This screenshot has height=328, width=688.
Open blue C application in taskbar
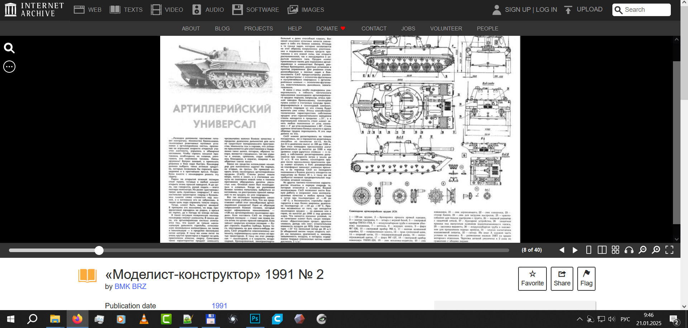[x=277, y=319]
